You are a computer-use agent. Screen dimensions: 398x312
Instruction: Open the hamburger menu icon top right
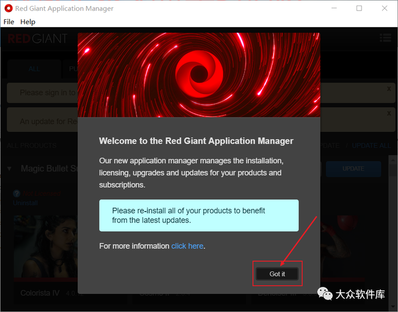tap(385, 38)
